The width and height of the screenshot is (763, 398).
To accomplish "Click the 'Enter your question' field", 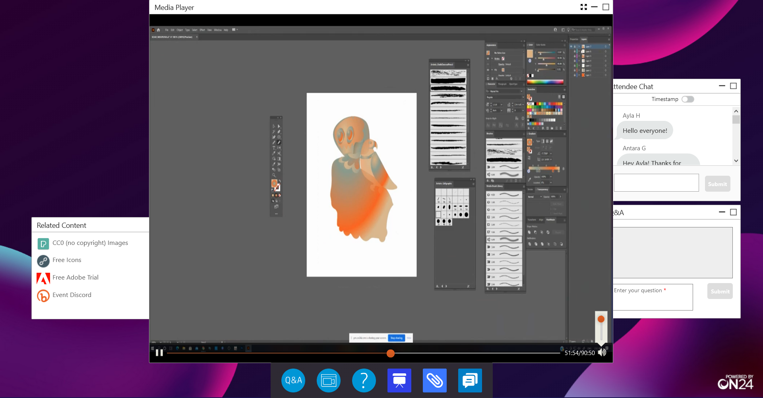I will click(x=653, y=297).
